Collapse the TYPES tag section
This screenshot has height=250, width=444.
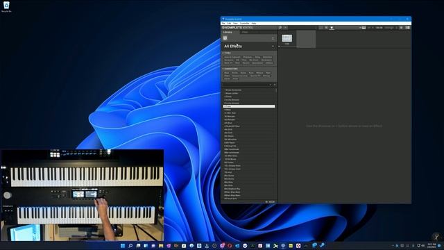(x=227, y=53)
